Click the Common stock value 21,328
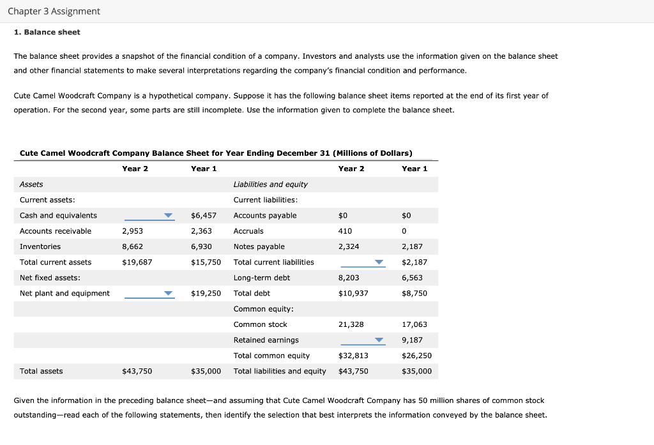 coord(351,324)
